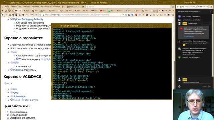Click the terminal window scrollbar
The height and width of the screenshot is (120, 214).
(52, 63)
